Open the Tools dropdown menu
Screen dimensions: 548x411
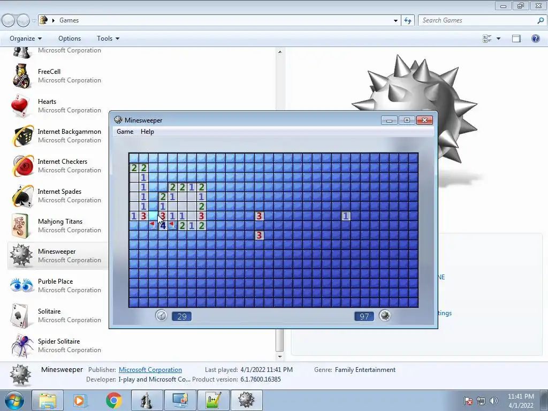(x=108, y=39)
